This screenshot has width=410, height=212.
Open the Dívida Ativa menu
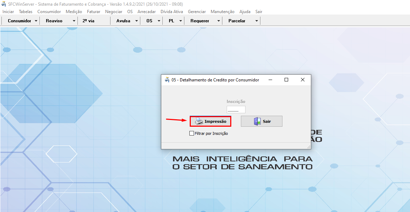pyautogui.click(x=172, y=12)
